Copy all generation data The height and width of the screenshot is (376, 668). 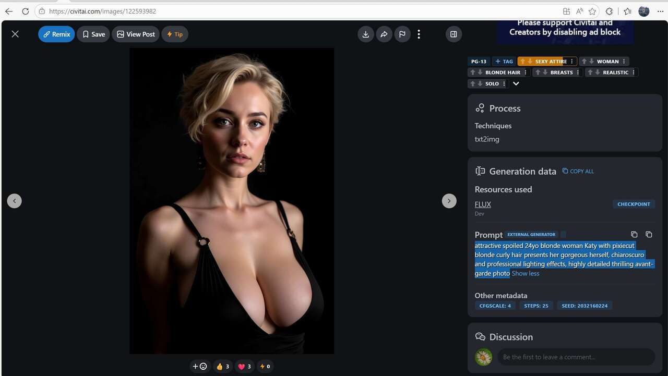(x=578, y=171)
